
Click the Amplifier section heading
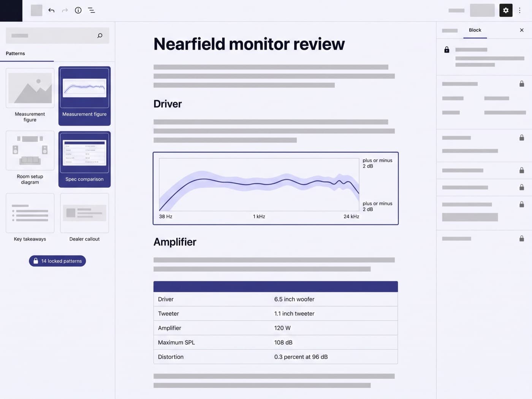(175, 242)
